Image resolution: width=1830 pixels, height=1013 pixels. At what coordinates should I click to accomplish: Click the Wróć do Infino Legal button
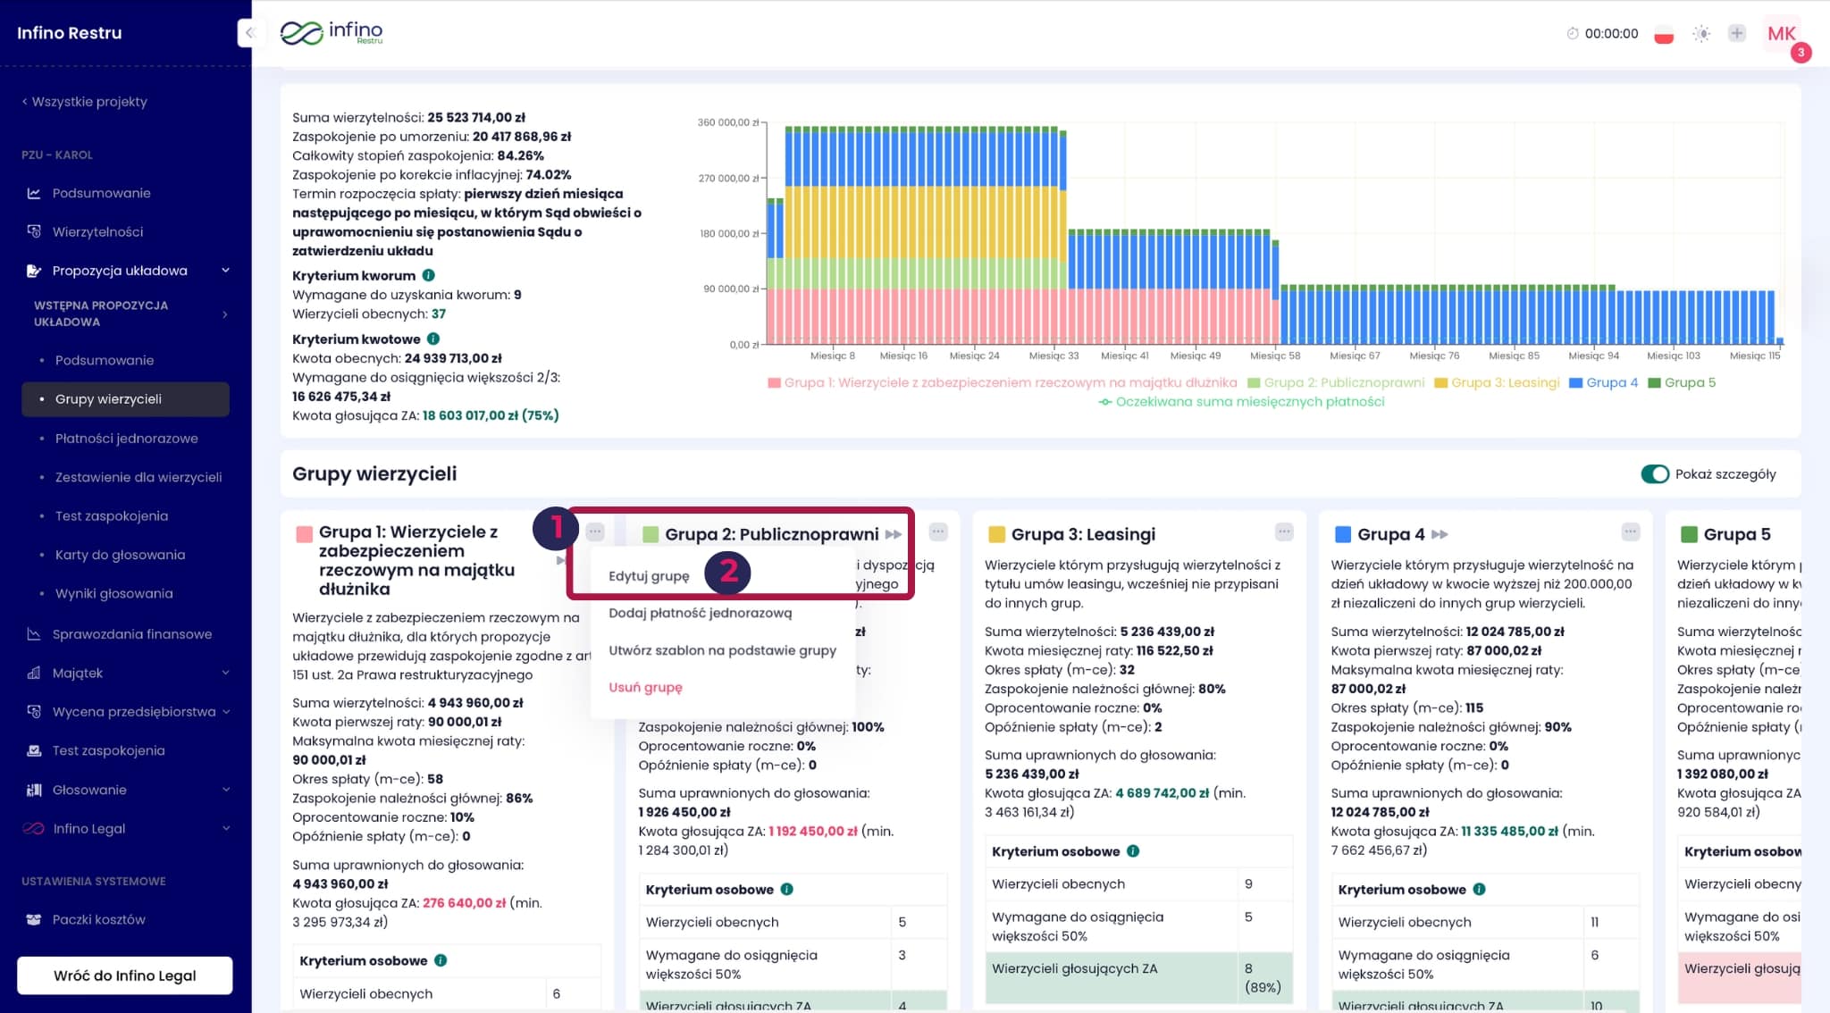coord(125,975)
